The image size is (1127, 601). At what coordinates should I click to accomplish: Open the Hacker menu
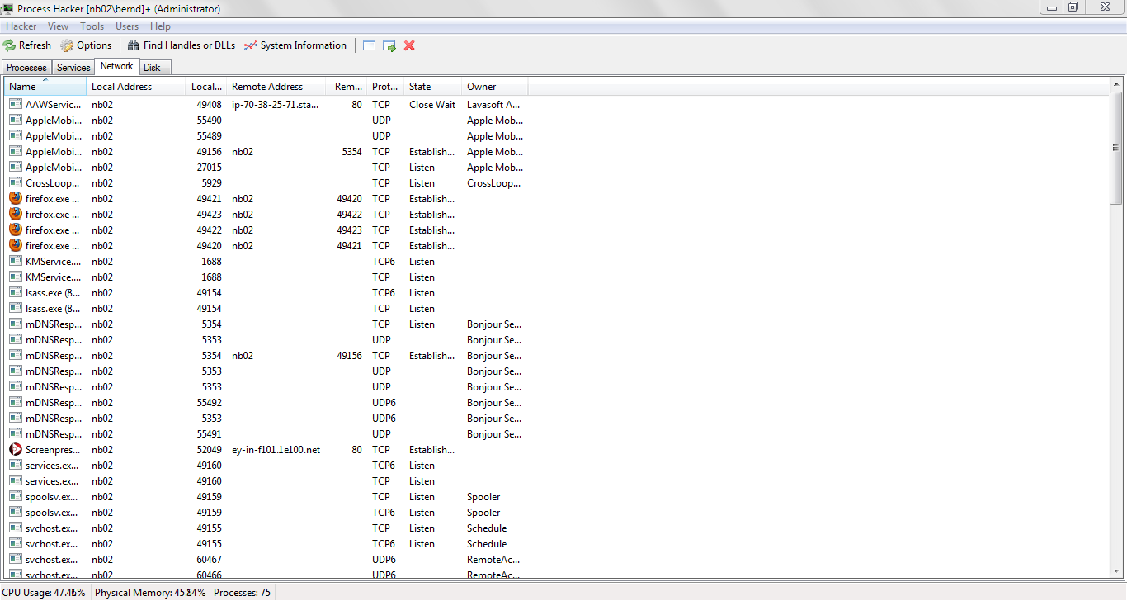tap(21, 26)
